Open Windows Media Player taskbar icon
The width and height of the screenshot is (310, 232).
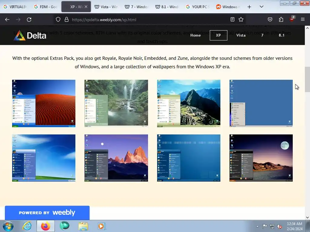[x=102, y=226]
